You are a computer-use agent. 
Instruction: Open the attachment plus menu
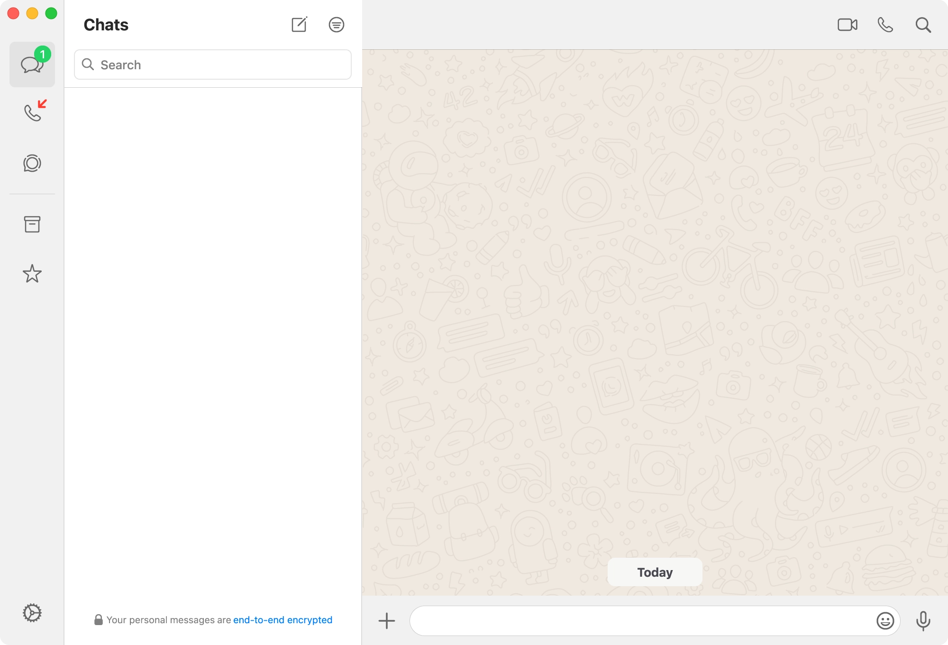[x=387, y=620]
